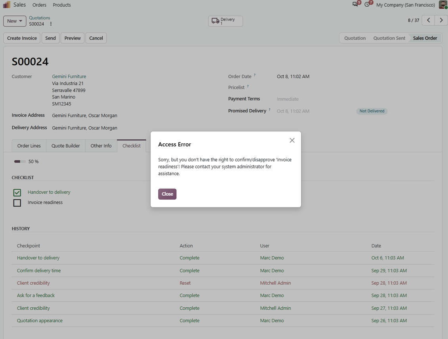Click the Delivery truck smart button

pyautogui.click(x=226, y=21)
